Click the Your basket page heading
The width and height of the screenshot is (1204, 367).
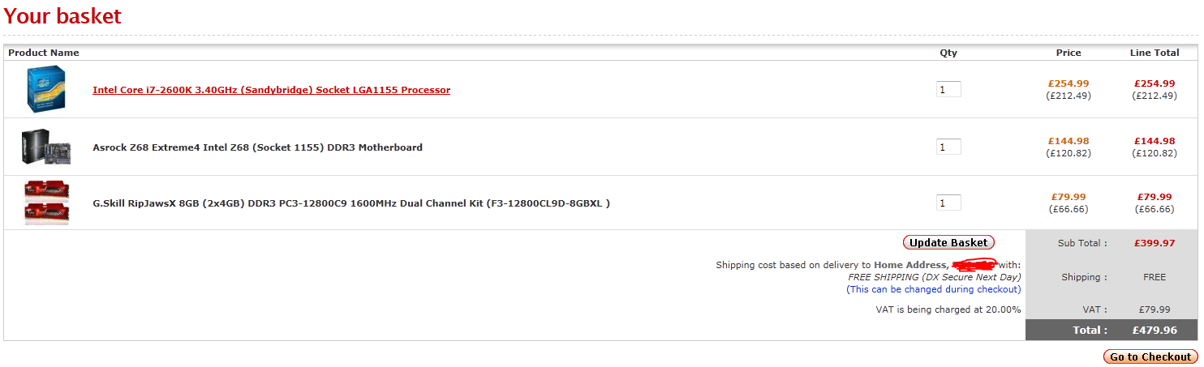pos(62,15)
